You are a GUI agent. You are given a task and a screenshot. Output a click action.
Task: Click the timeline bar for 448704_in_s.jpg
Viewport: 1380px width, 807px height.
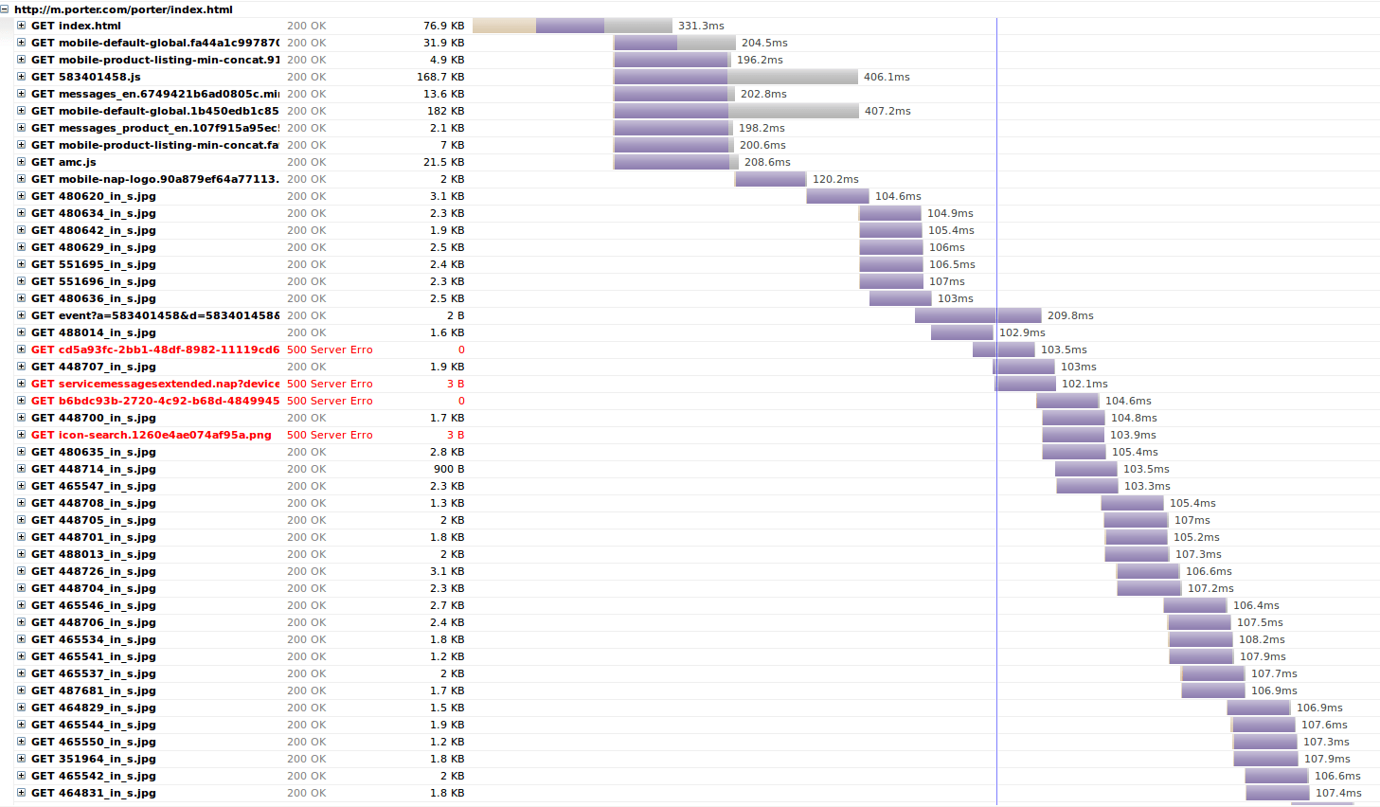1149,588
